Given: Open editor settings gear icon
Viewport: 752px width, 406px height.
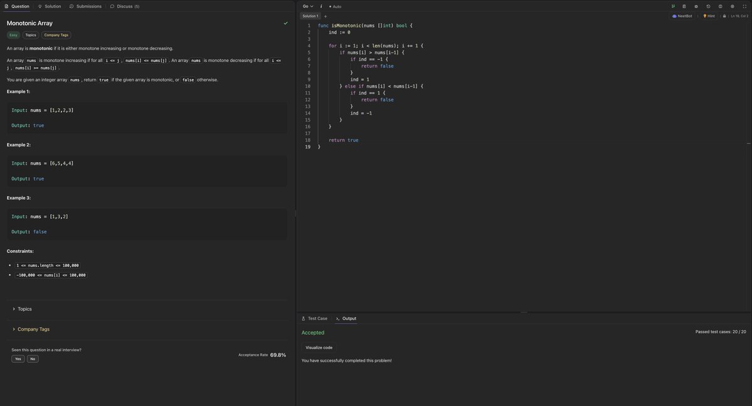Looking at the screenshot, I should tap(733, 6).
